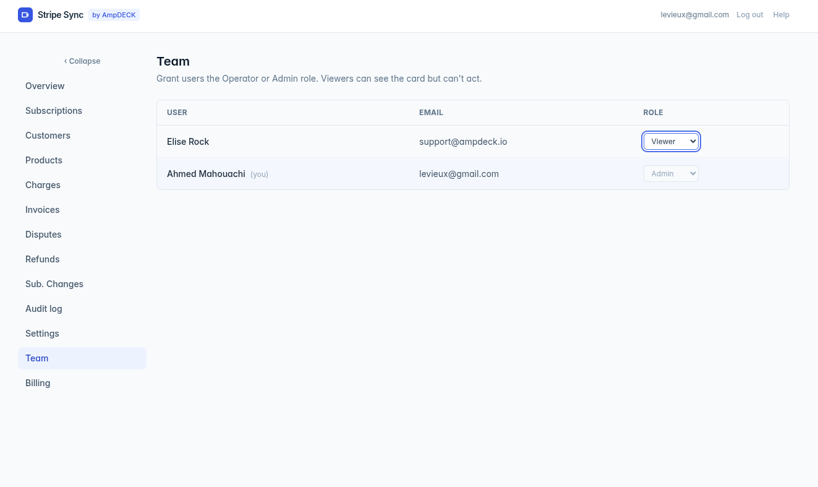This screenshot has height=487, width=818.
Task: Open Elise Rock's role dropdown
Action: click(671, 142)
